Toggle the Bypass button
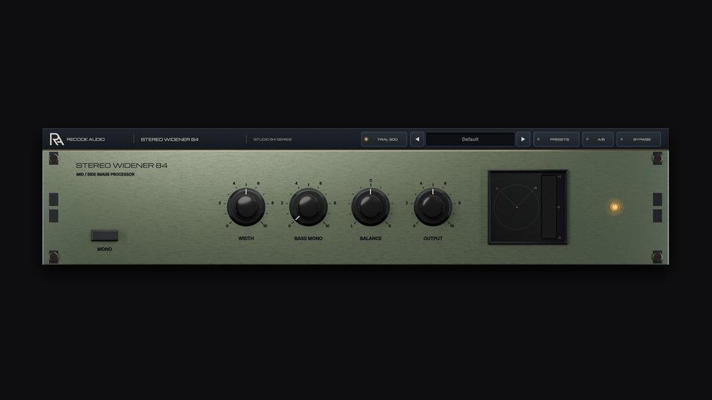The height and width of the screenshot is (400, 712). point(639,139)
